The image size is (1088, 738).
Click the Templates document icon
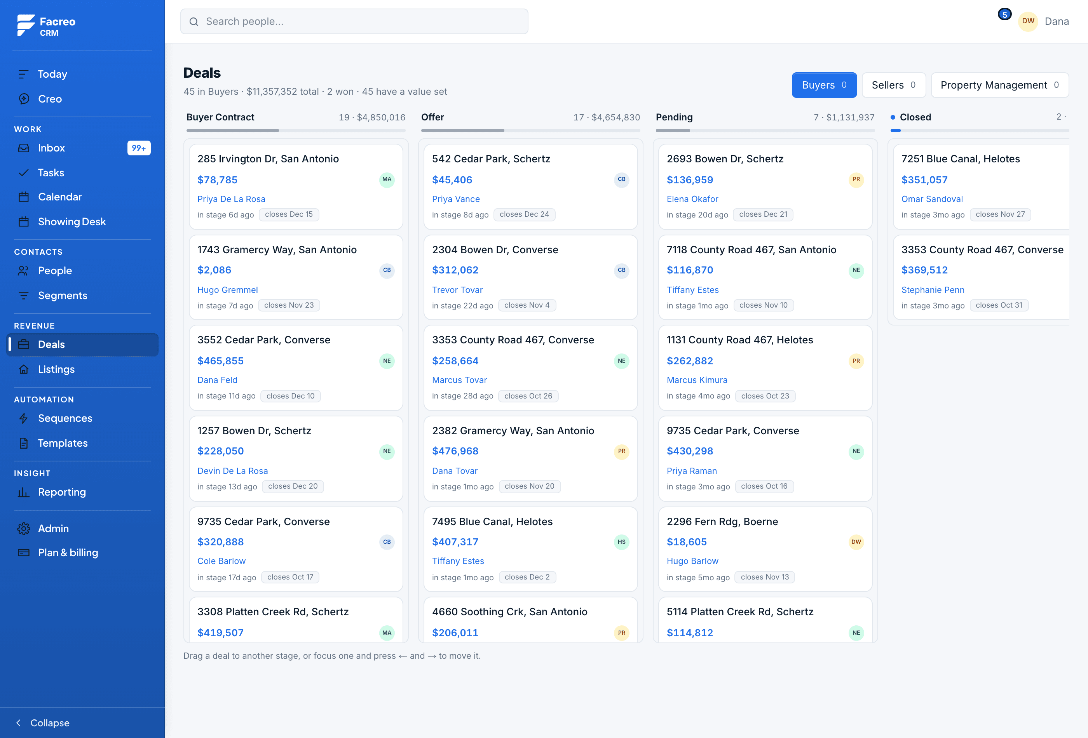(23, 443)
